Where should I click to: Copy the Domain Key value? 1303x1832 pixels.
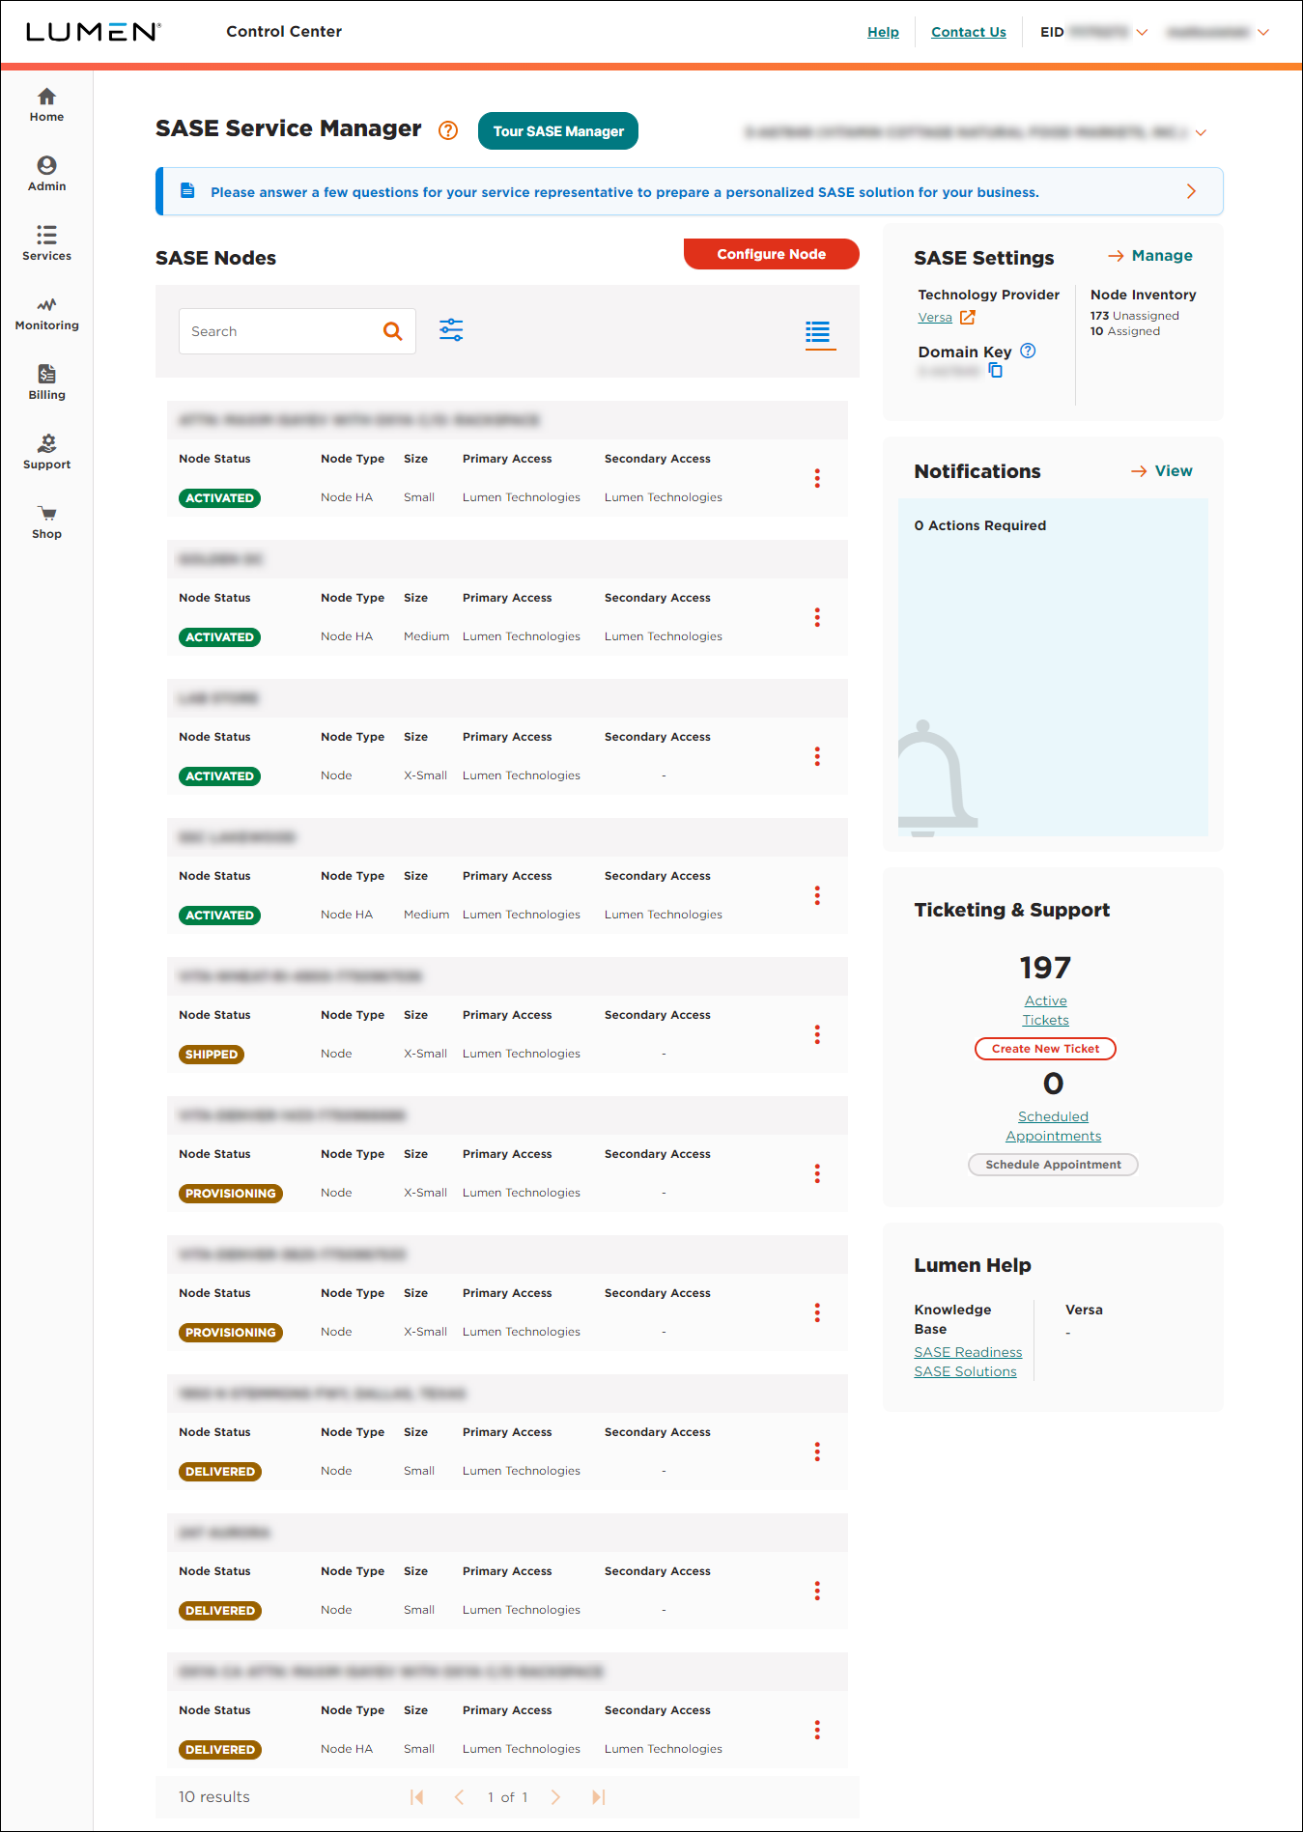[x=996, y=371]
